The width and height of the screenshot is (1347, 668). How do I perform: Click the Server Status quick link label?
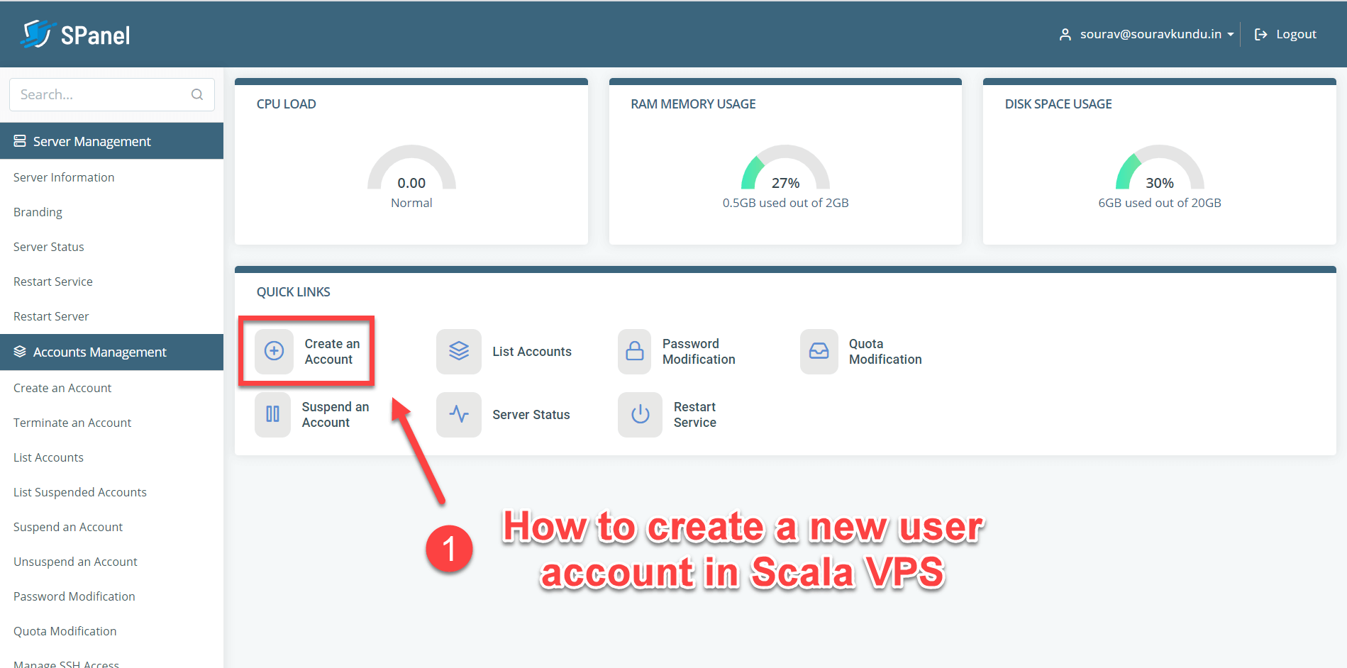pyautogui.click(x=531, y=415)
